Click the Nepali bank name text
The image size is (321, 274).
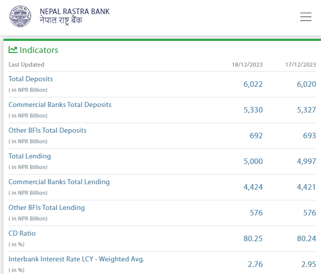point(61,21)
